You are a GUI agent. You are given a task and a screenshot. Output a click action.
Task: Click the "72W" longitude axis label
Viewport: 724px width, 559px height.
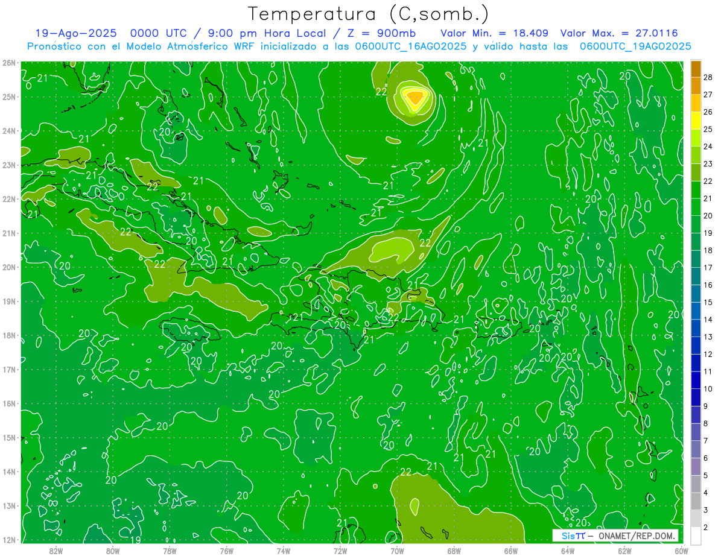pos(340,551)
